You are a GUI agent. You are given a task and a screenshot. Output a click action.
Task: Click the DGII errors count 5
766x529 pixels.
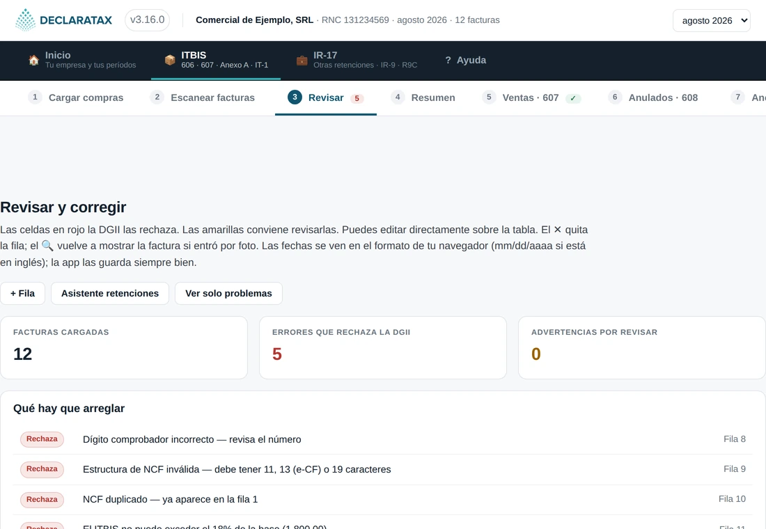pos(277,354)
